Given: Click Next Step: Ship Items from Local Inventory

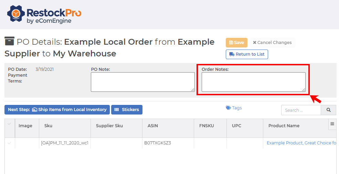Looking at the screenshot, I should coord(57,110).
